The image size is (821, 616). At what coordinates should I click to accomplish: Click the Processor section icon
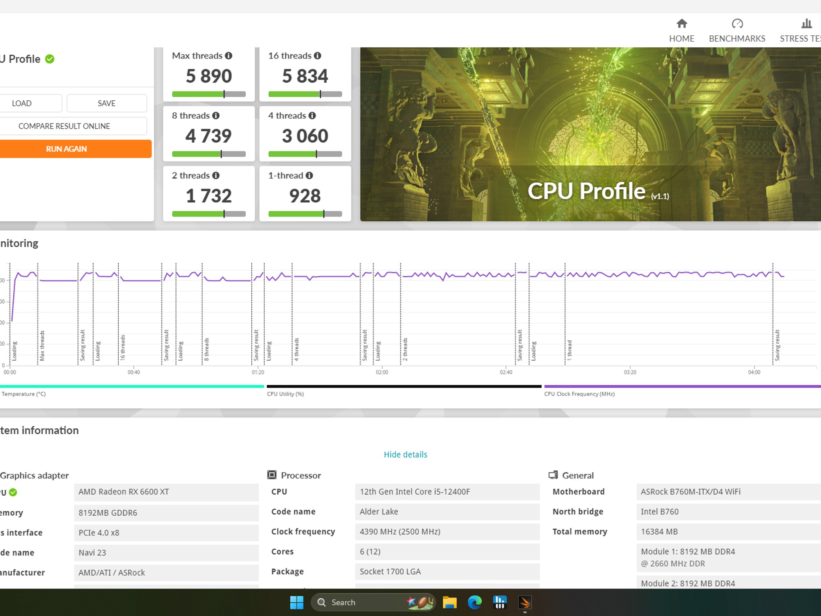[x=272, y=475]
